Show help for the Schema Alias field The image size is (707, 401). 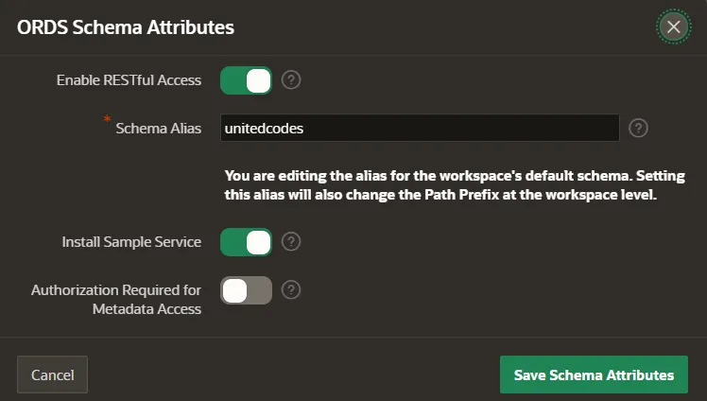coord(638,128)
